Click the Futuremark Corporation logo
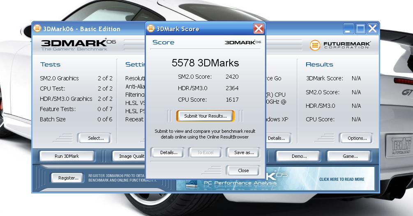413x216 pixels. click(340, 45)
